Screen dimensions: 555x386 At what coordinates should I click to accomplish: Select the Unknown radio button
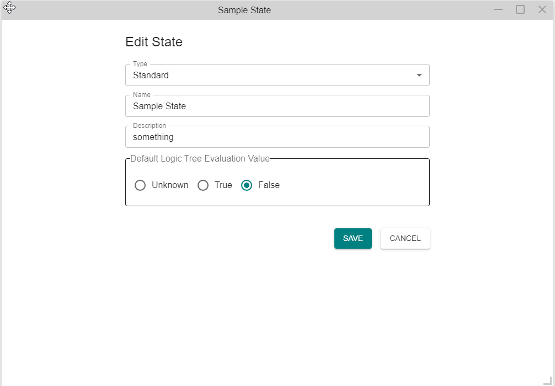pyautogui.click(x=140, y=185)
